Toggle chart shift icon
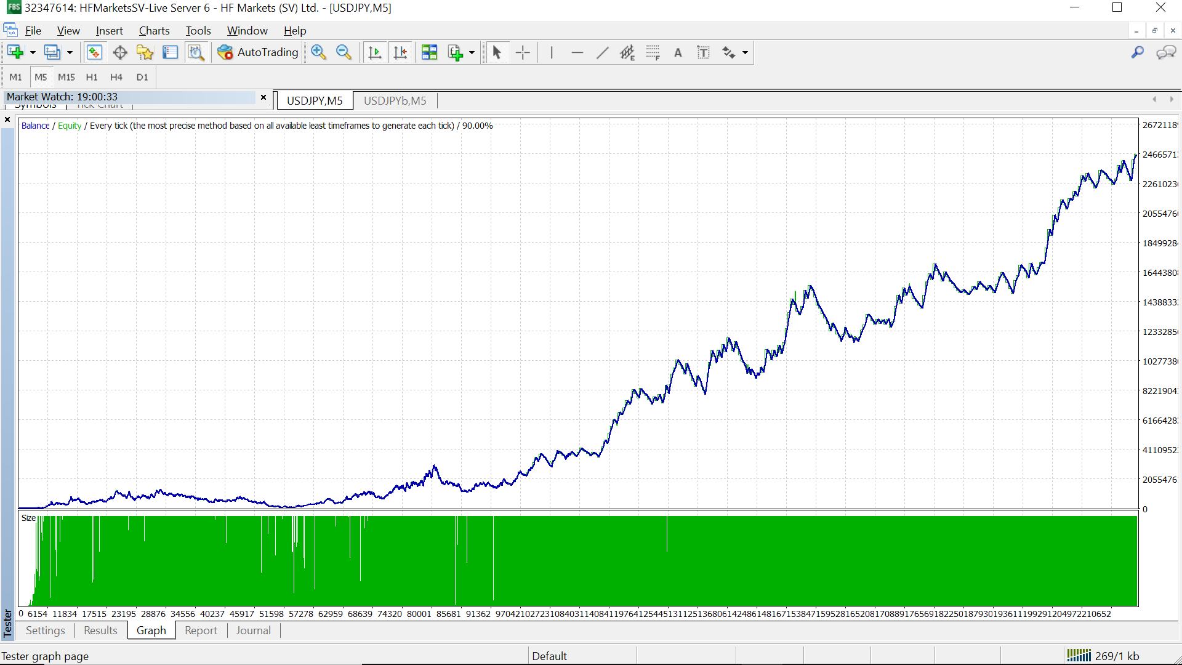Viewport: 1182px width, 665px height. (400, 53)
